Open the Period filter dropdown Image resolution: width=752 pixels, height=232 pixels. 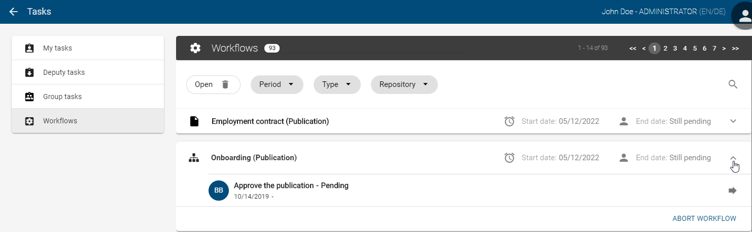coord(277,84)
